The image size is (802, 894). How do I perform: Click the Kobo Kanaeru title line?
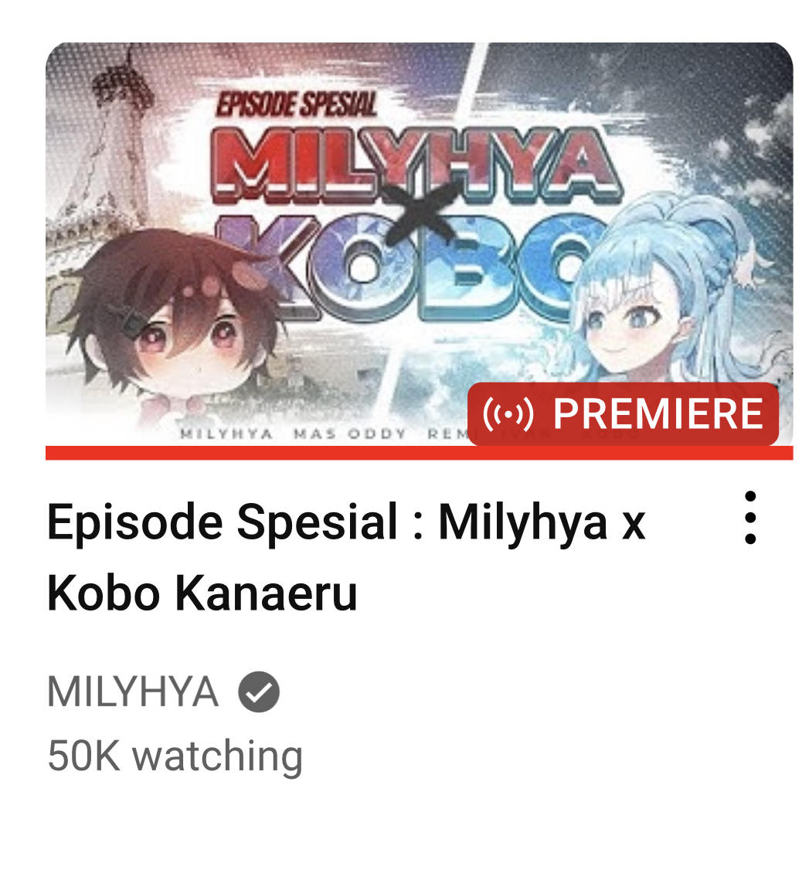tap(202, 593)
